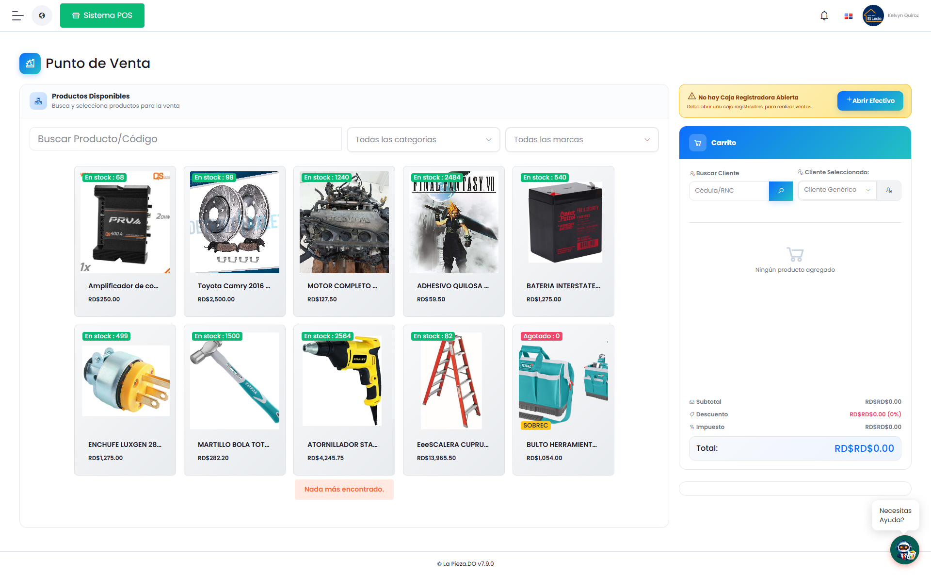
Task: Click the En stock : 540 badge
Action: tap(545, 178)
